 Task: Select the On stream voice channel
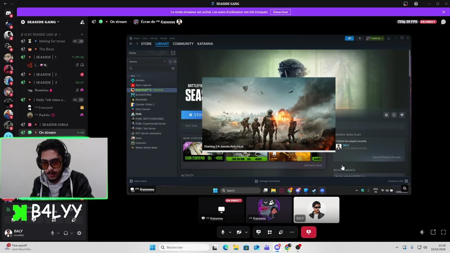(52, 132)
